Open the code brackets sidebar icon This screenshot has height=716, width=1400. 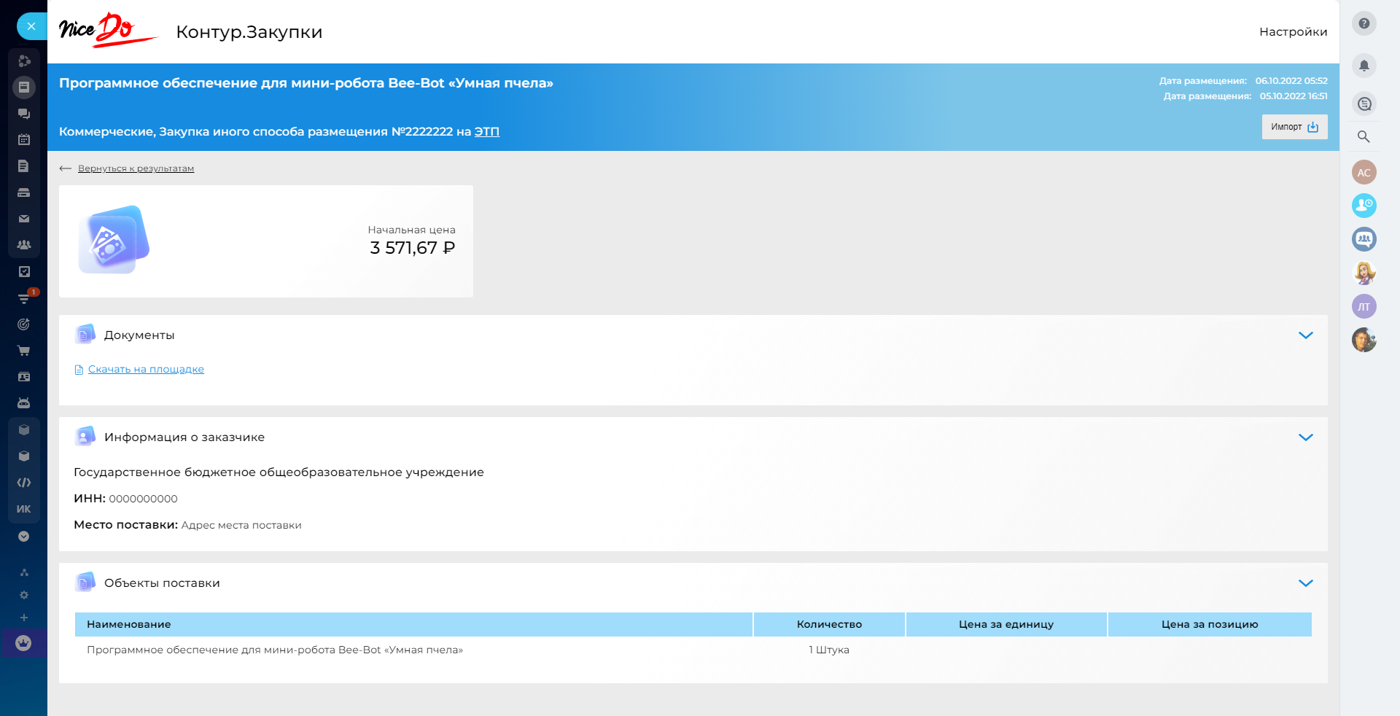click(23, 483)
